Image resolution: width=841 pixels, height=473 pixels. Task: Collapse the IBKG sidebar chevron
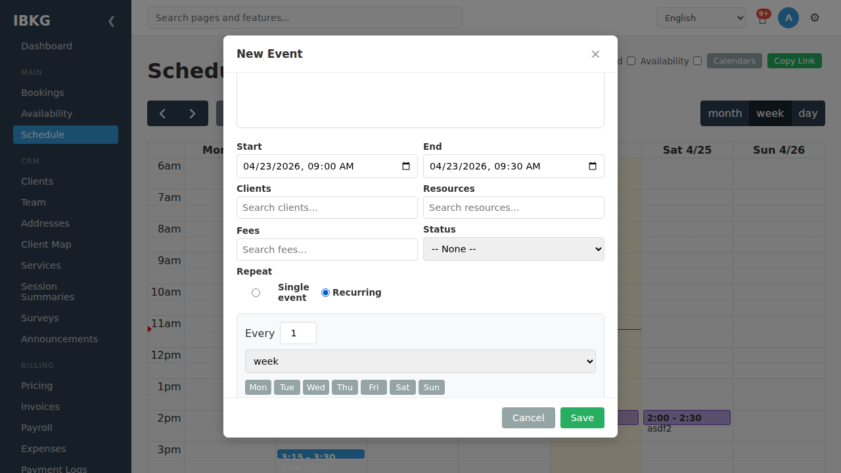pos(111,21)
